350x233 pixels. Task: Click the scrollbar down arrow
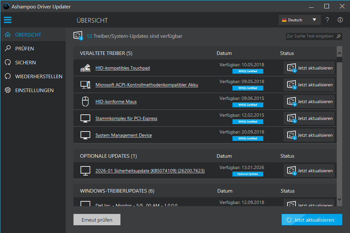click(x=339, y=199)
